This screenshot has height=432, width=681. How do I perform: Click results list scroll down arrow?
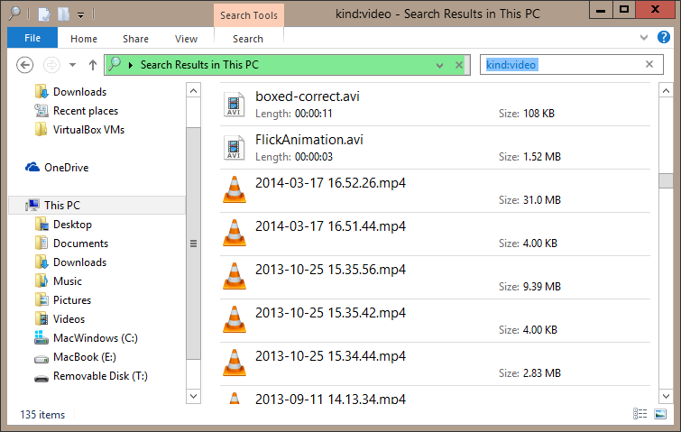click(666, 396)
